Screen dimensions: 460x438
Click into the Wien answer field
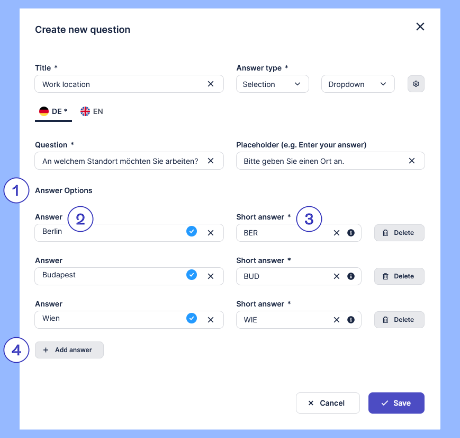coord(106,319)
